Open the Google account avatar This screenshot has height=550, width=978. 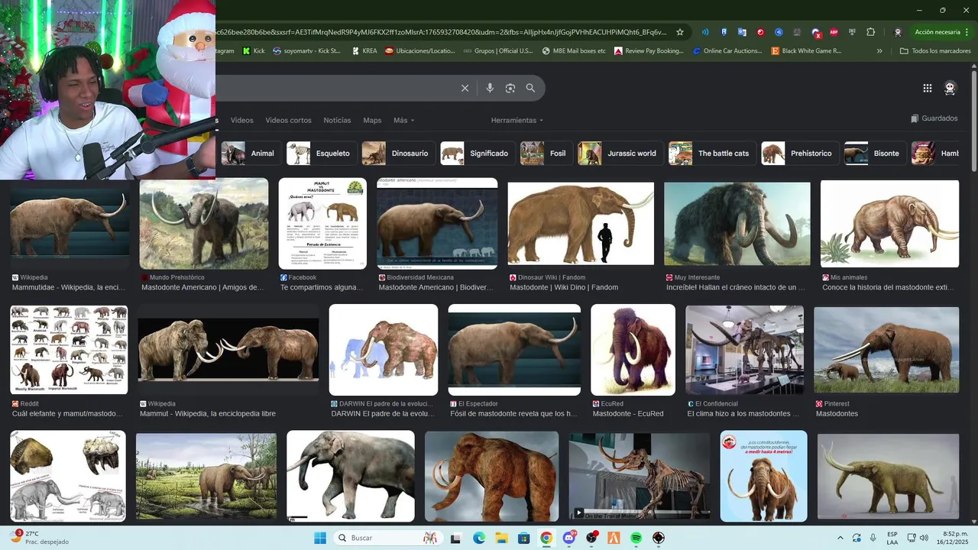tap(950, 88)
